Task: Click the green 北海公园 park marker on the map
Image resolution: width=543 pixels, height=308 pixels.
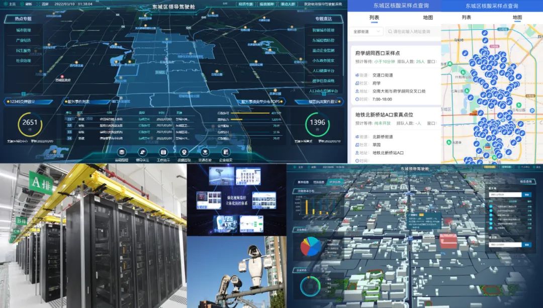Action: tap(467, 91)
